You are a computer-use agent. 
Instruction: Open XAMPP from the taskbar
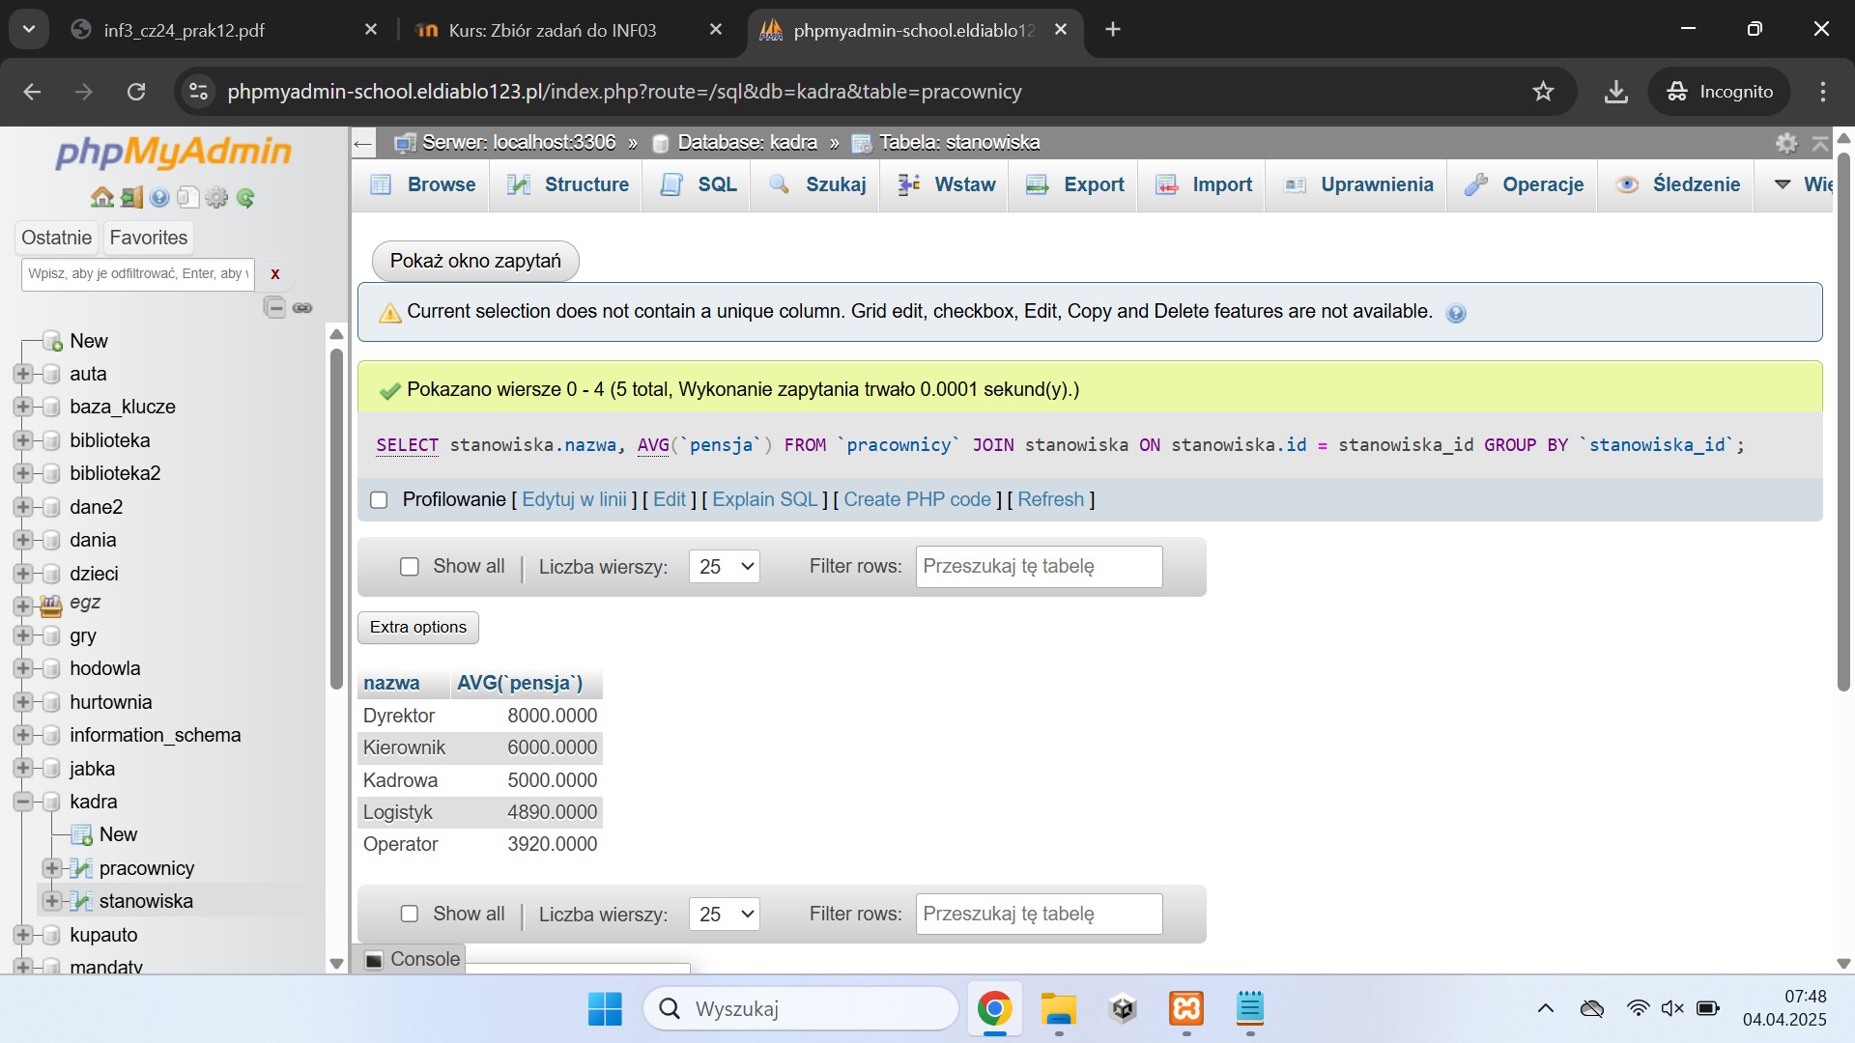point(1186,1009)
